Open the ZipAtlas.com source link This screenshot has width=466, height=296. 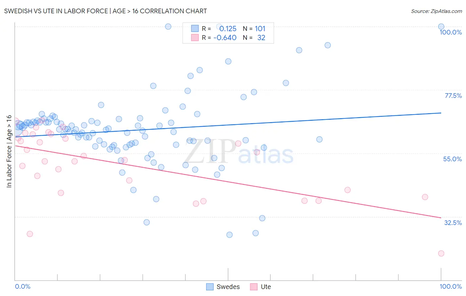pyautogui.click(x=437, y=11)
